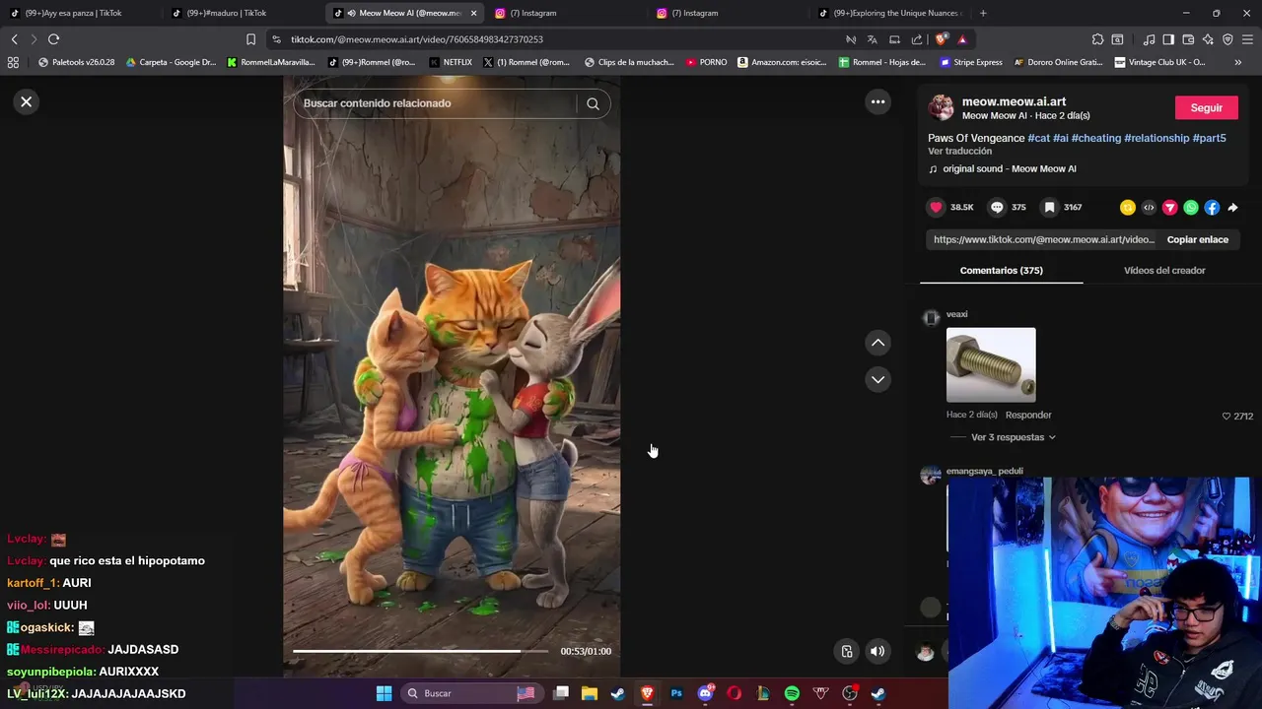Click the address bar URL
1262x709 pixels.
(417, 39)
